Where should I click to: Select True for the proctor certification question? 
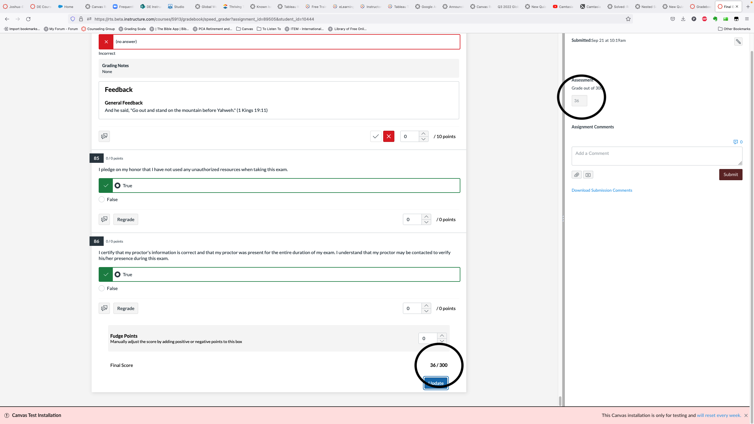pos(118,274)
